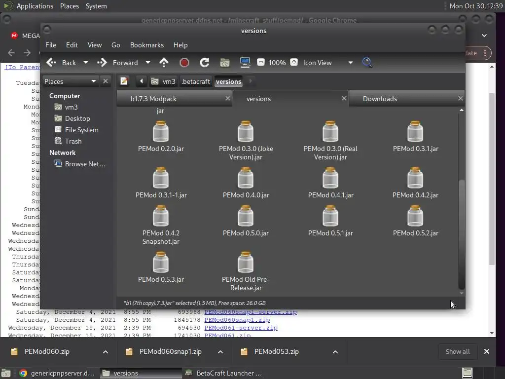Image resolution: width=505 pixels, height=379 pixels.
Task: Reload the current folder
Action: (x=205, y=63)
